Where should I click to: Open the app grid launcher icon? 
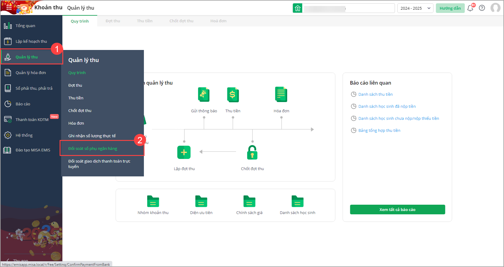pyautogui.click(x=9, y=7)
